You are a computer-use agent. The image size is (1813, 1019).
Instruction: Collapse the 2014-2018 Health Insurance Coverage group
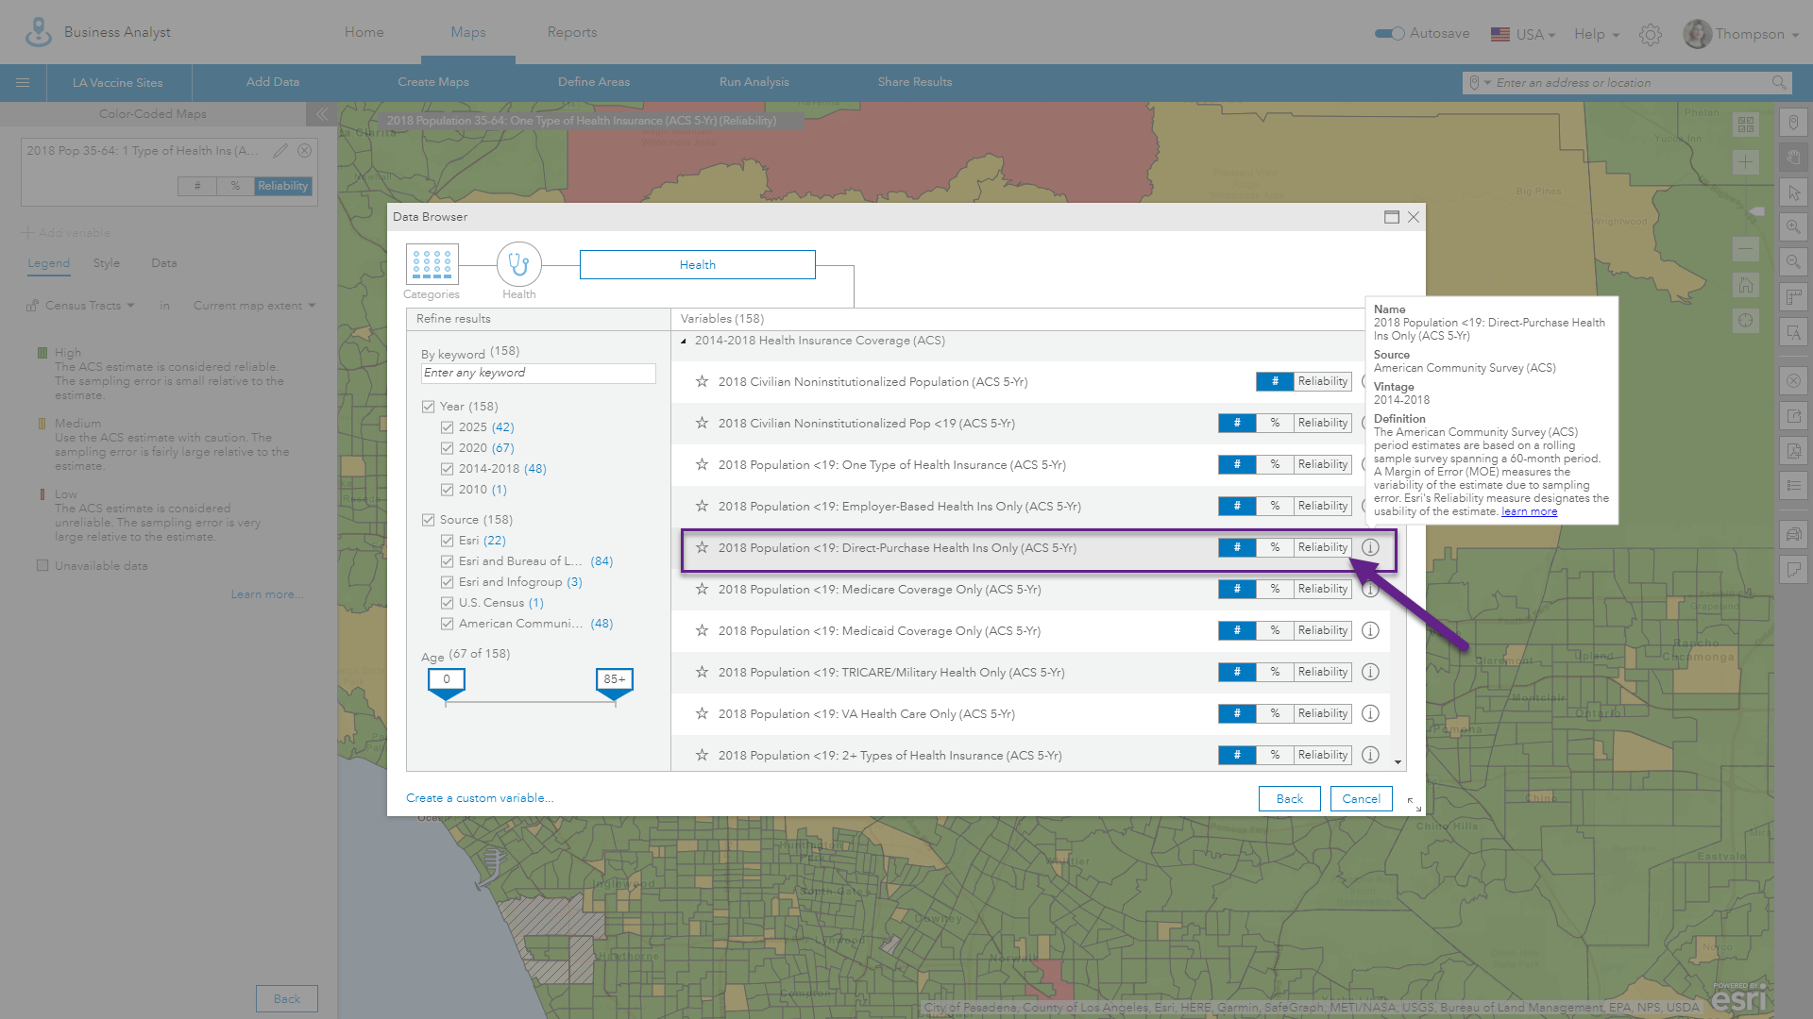point(684,342)
